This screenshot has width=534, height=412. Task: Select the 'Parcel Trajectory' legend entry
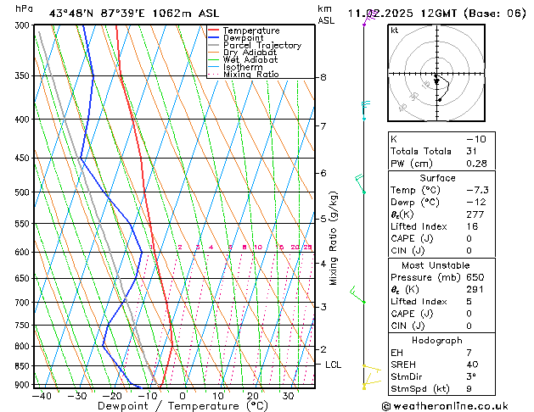[262, 45]
